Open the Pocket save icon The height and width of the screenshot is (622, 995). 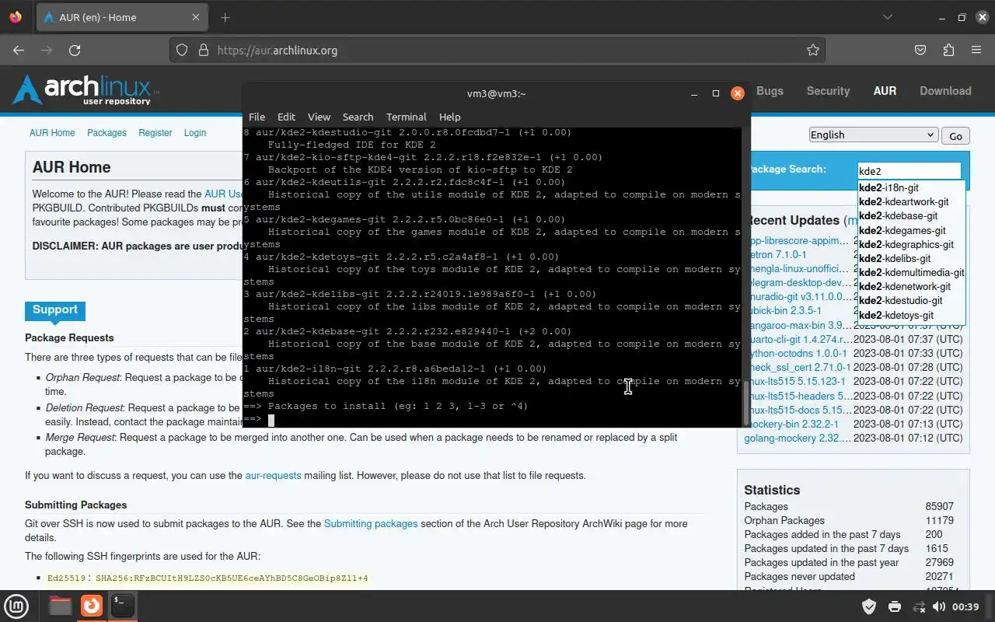920,50
